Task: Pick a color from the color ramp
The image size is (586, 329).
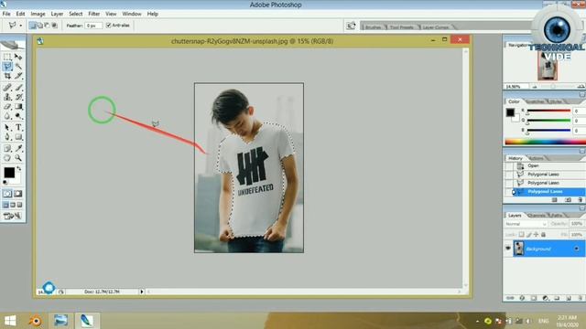Action: (x=545, y=142)
